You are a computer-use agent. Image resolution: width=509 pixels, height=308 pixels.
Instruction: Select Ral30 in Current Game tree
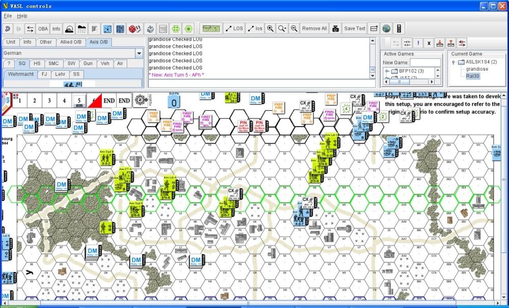(x=473, y=76)
